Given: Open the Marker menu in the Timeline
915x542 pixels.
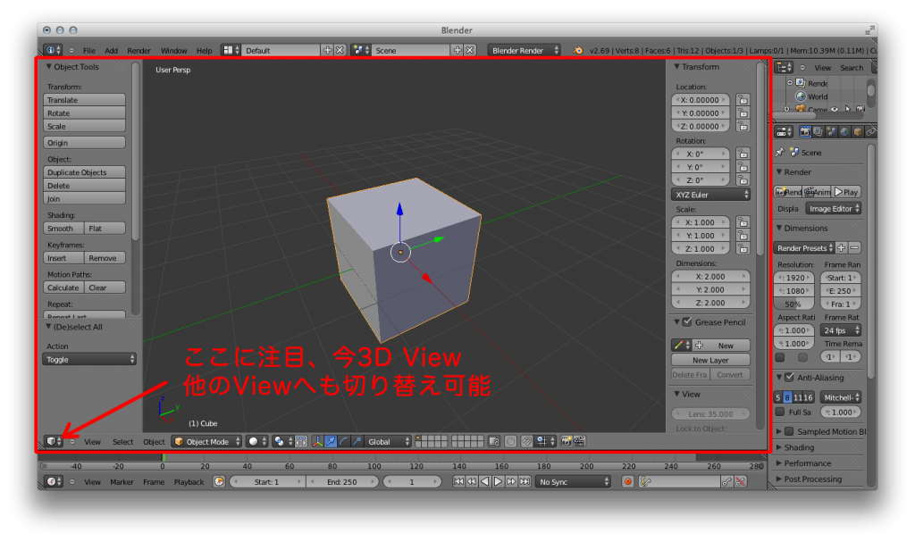Looking at the screenshot, I should coord(122,481).
